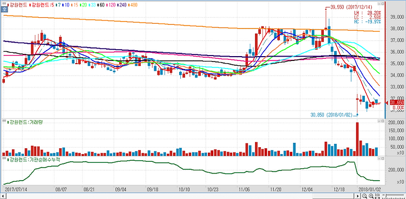
Task: Select the 15-day moving average legend
Action: coord(75,5)
